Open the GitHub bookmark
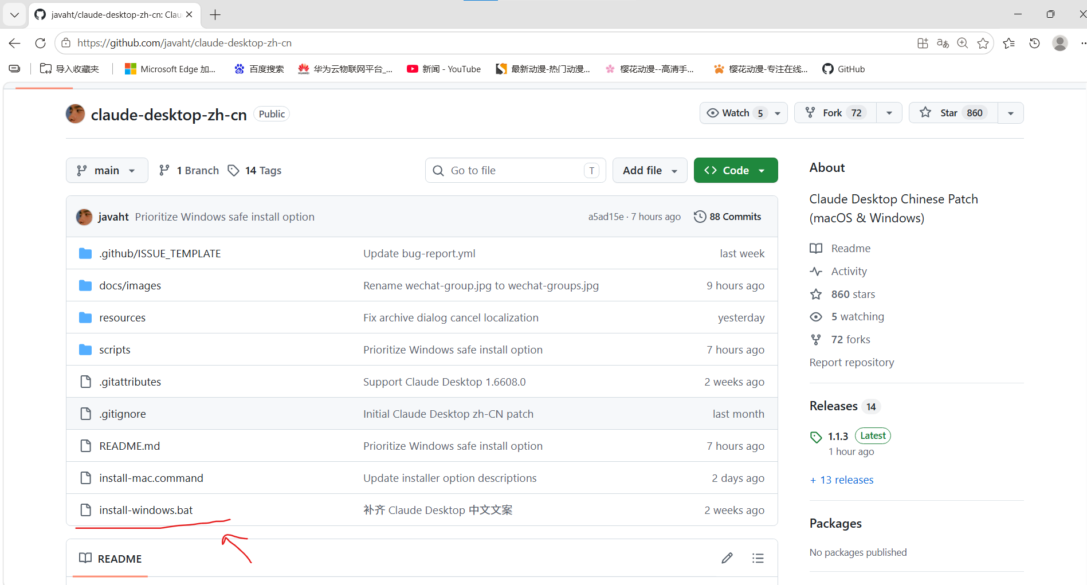Screen dimensions: 1087x585 click(x=843, y=69)
